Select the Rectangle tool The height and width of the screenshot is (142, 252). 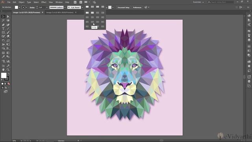[3, 32]
